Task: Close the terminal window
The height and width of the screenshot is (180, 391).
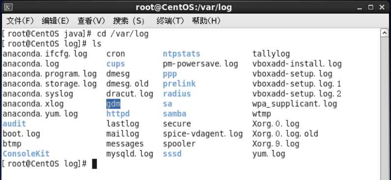Action: (382, 7)
